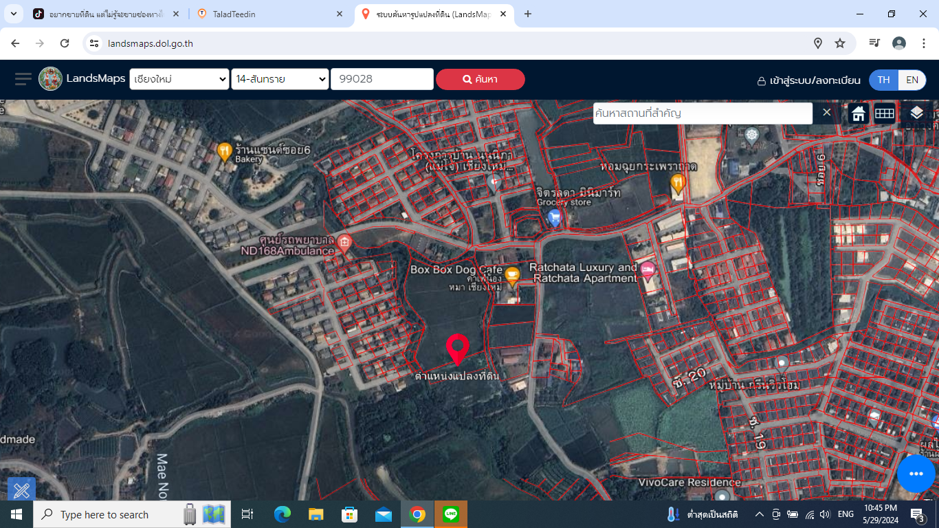Open the blue chat bubble button
The height and width of the screenshot is (528, 939).
coord(916,474)
